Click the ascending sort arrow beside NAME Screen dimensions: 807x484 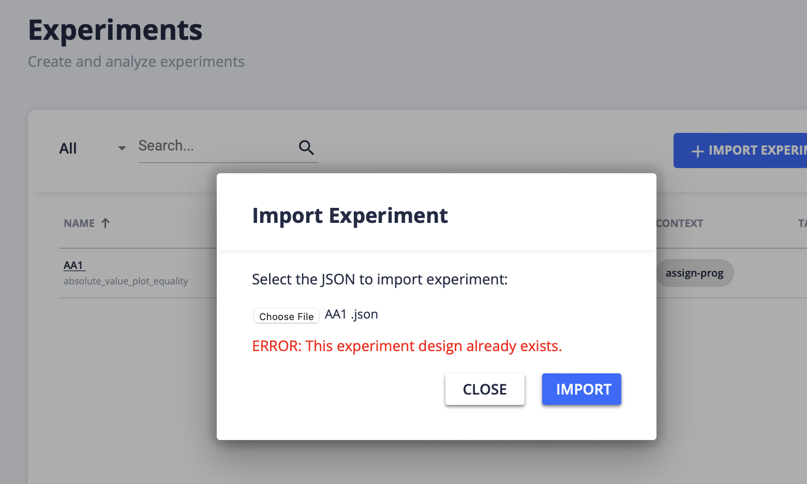point(106,222)
